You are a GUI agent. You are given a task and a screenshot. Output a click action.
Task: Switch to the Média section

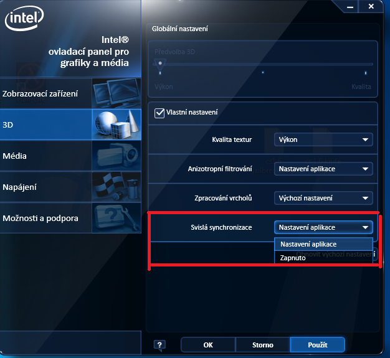70,156
